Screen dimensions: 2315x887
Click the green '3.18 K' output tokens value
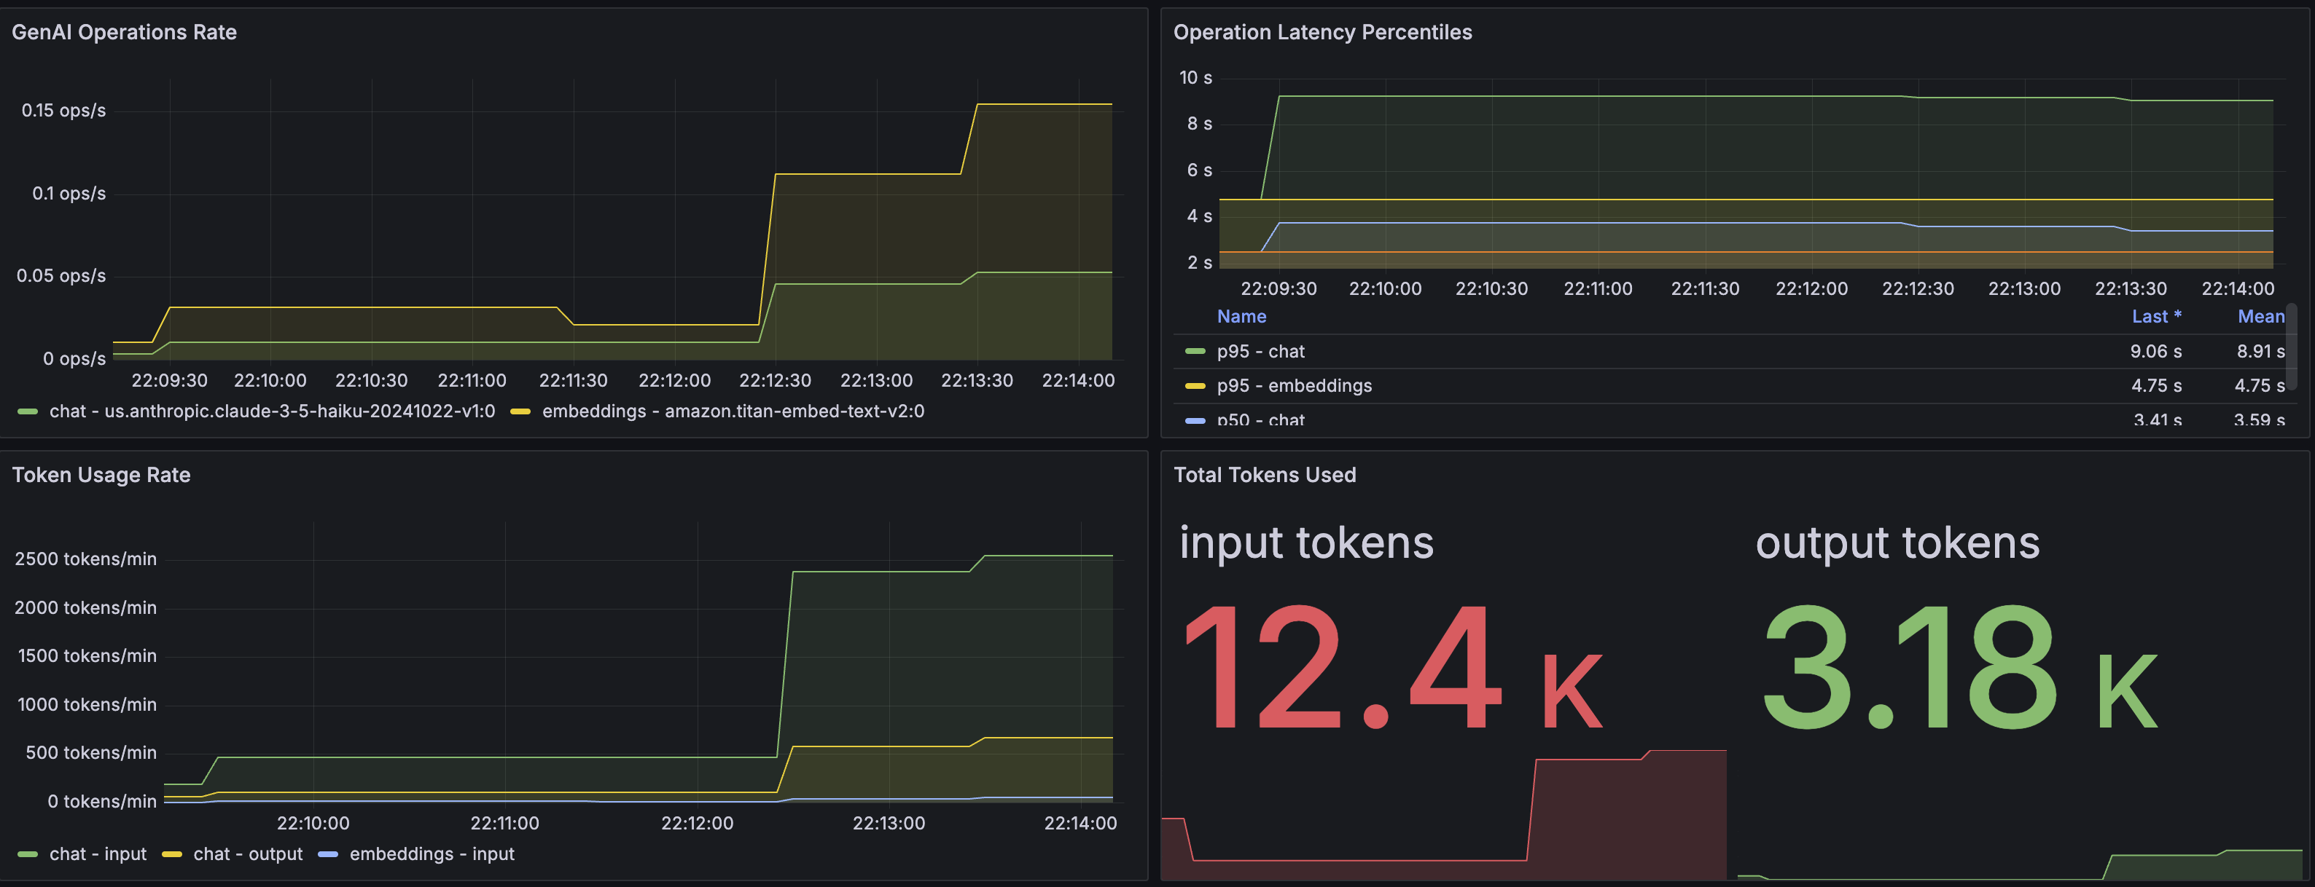click(1959, 668)
